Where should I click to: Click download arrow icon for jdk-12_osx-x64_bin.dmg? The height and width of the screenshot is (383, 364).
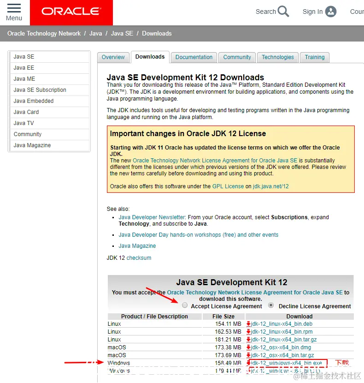248,347
